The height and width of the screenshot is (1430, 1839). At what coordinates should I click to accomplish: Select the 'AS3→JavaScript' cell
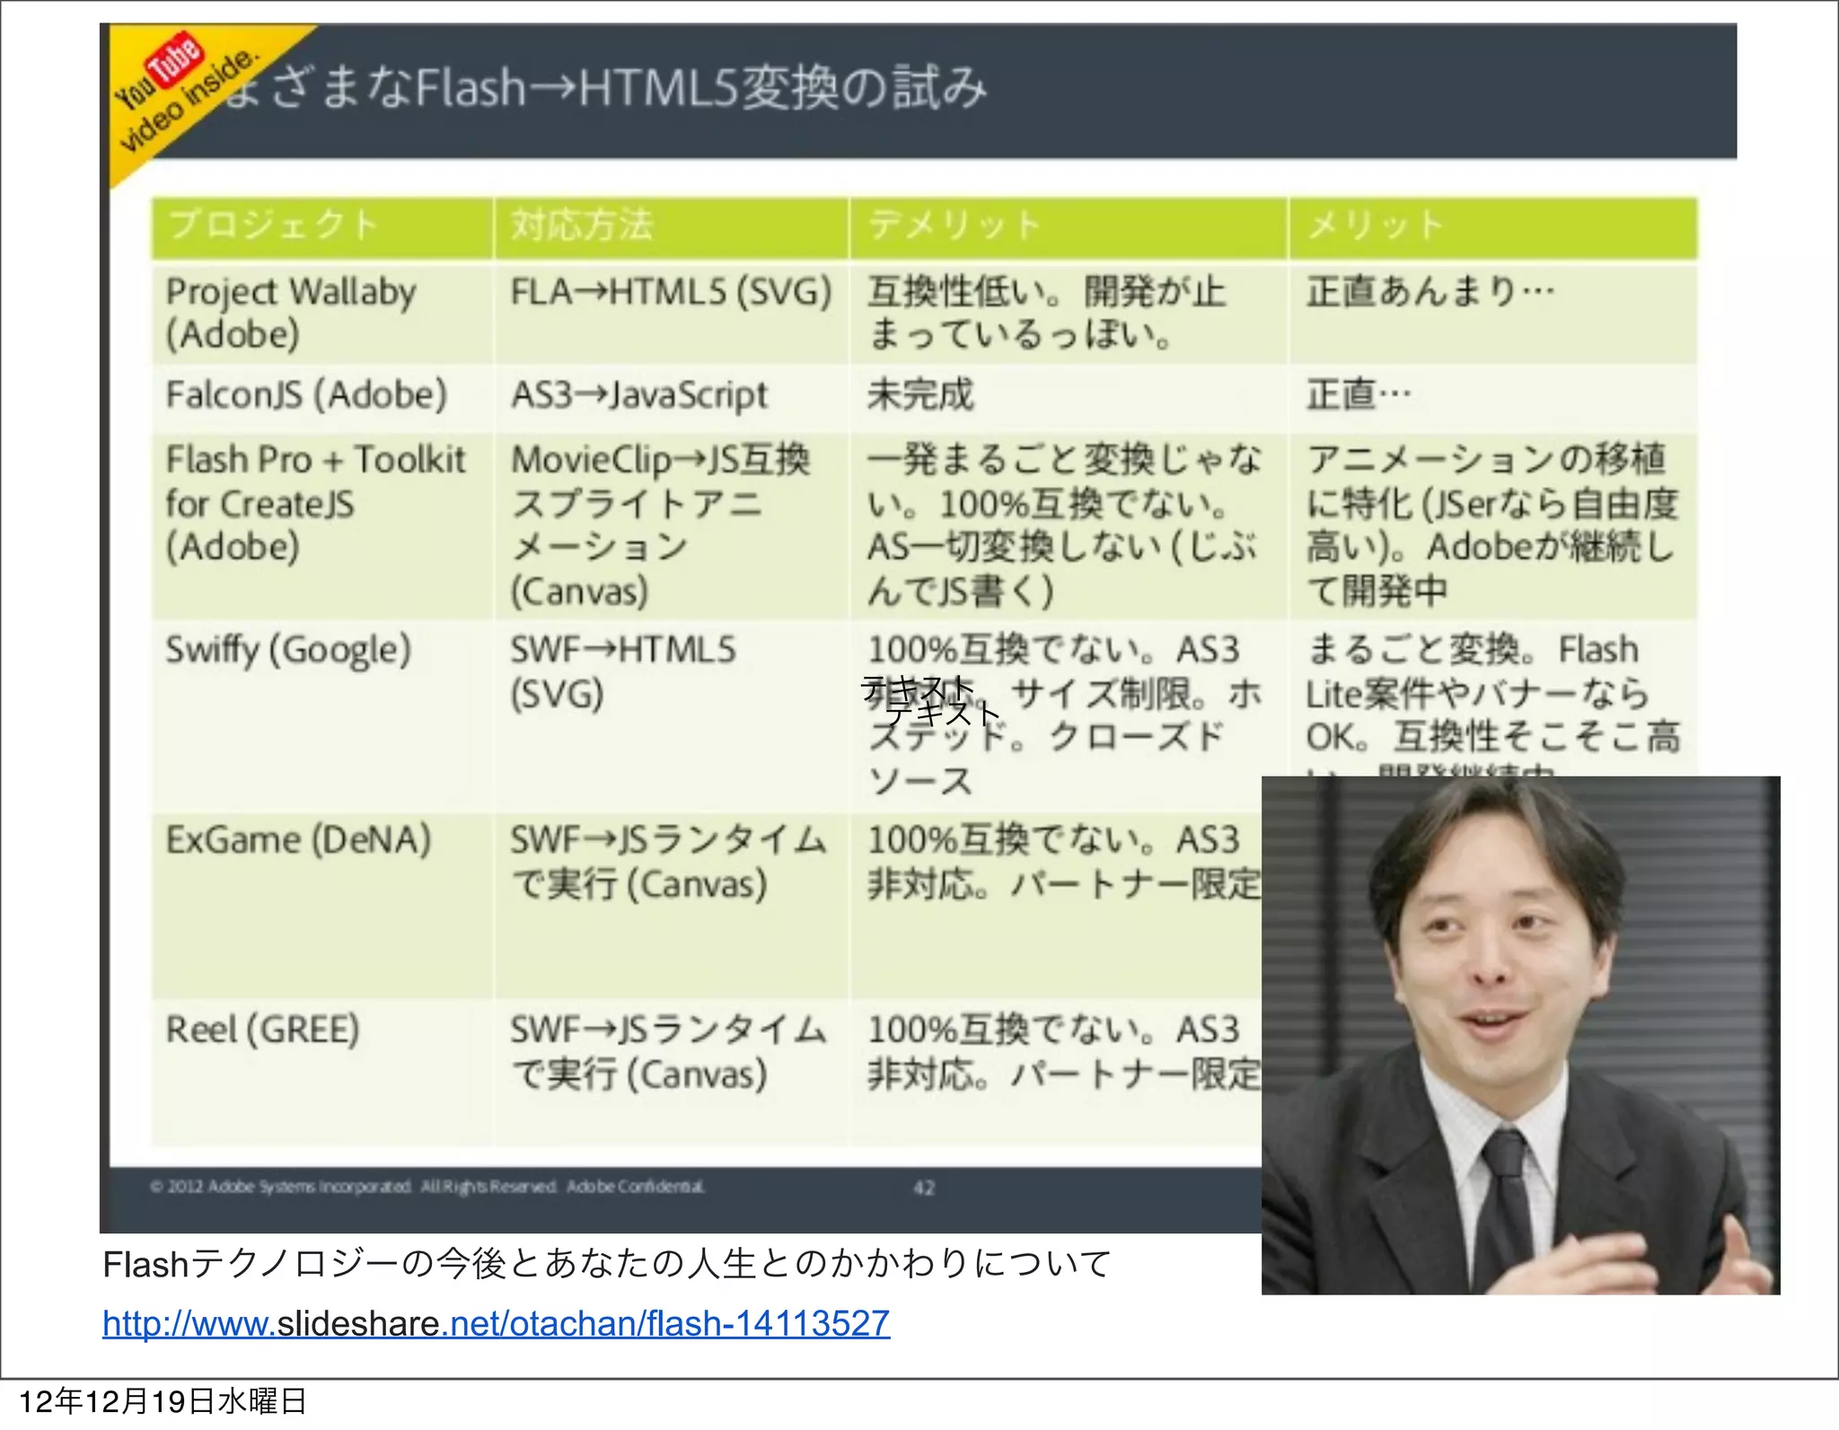671,397
